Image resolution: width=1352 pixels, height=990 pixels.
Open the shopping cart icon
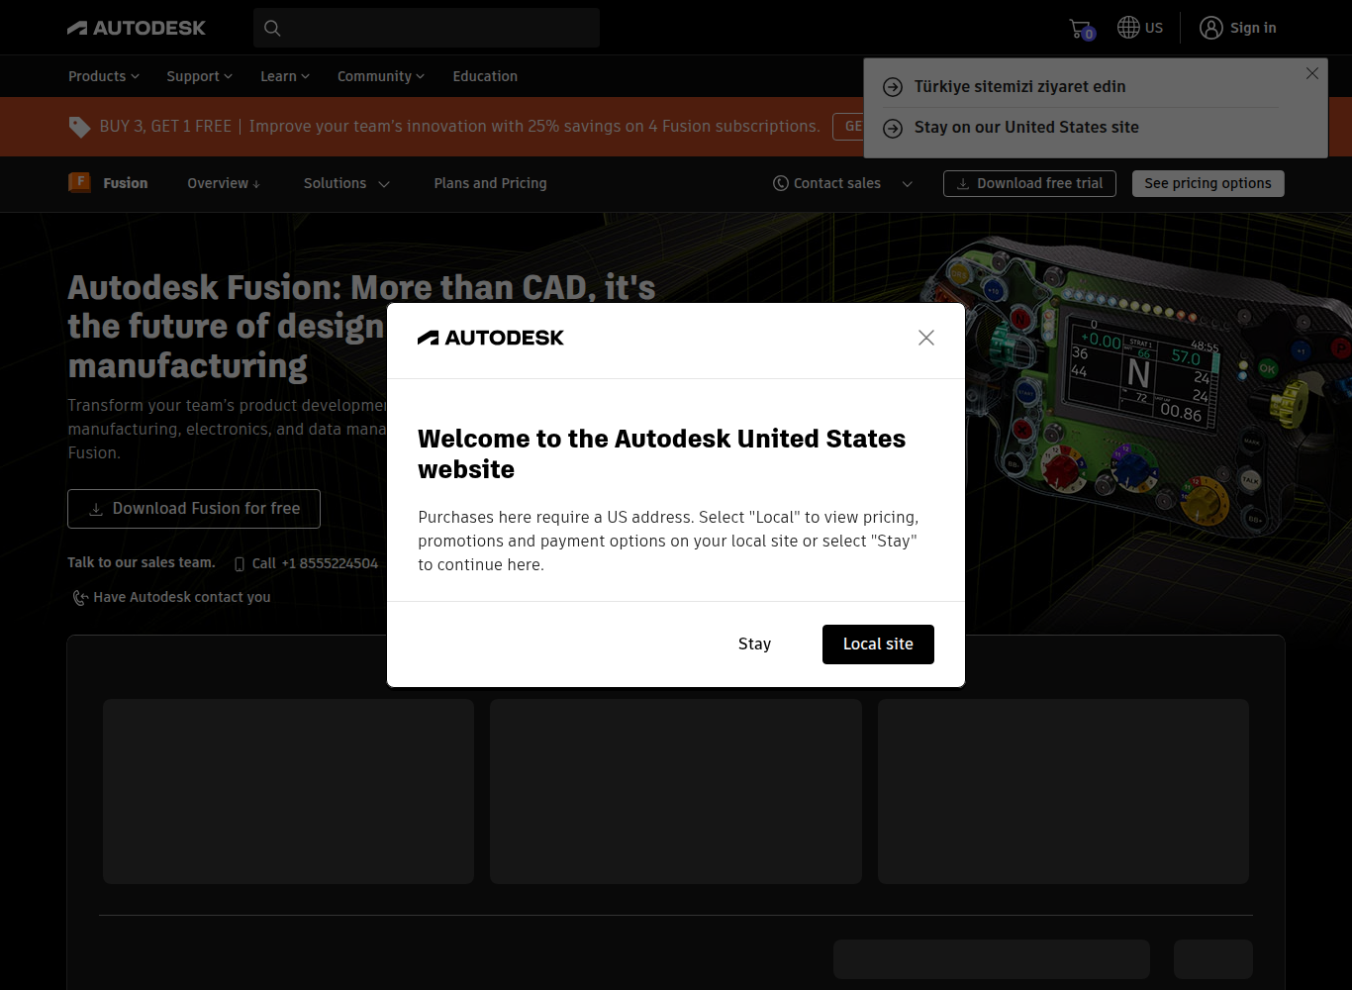click(x=1081, y=29)
